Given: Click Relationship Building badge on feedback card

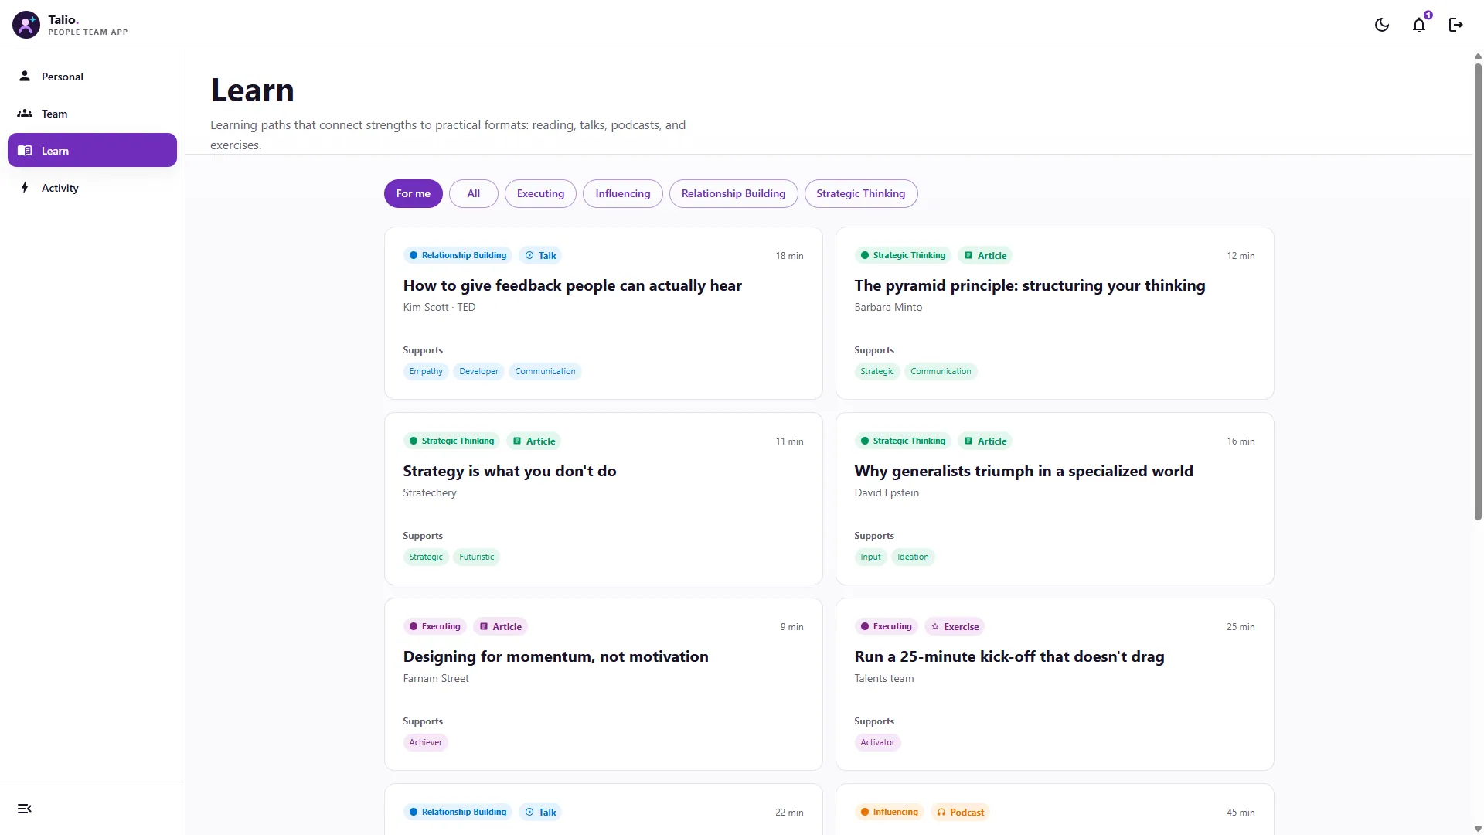Looking at the screenshot, I should click(458, 256).
